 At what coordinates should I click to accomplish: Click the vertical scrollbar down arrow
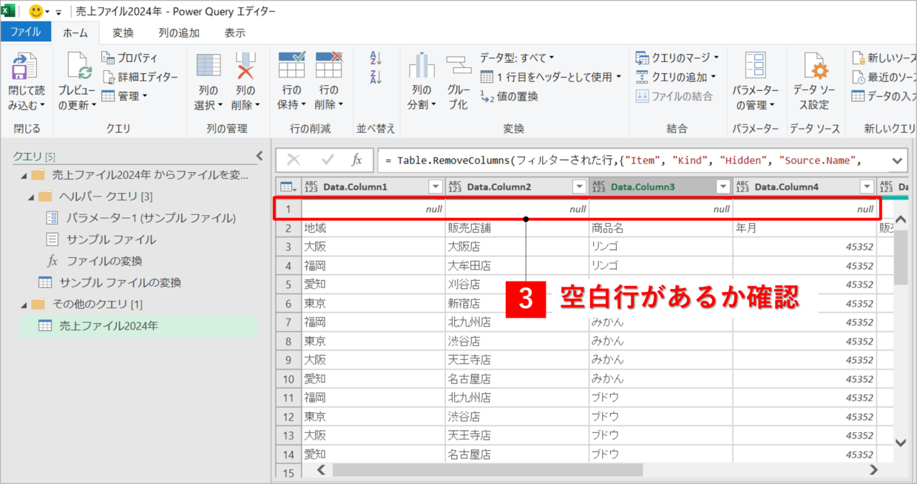pos(901,442)
